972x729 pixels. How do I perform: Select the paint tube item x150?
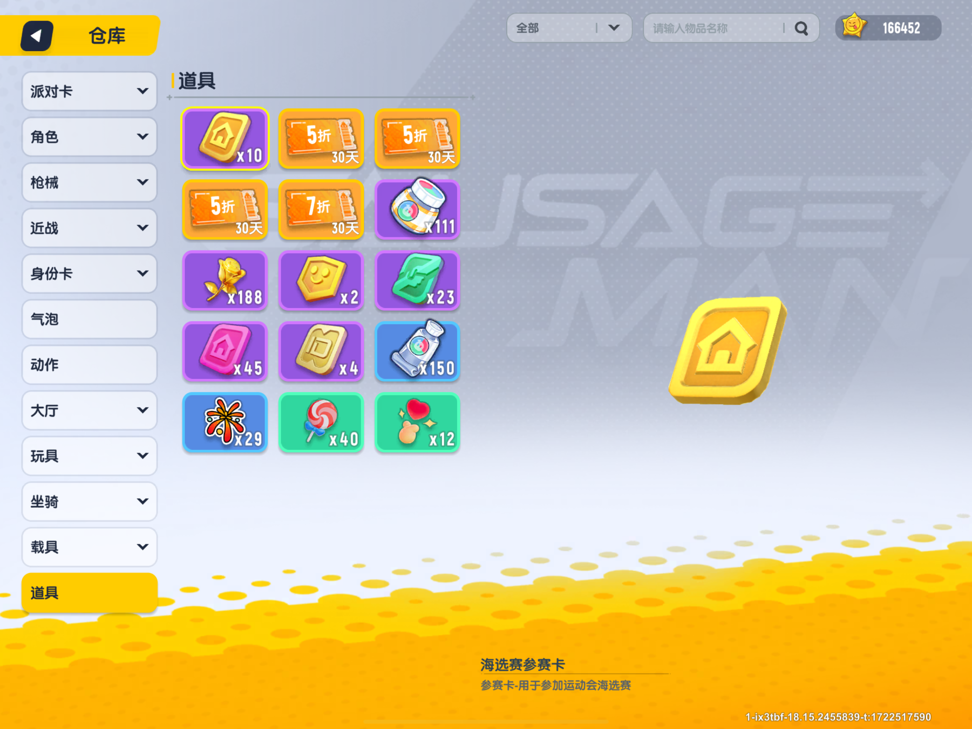(x=417, y=351)
